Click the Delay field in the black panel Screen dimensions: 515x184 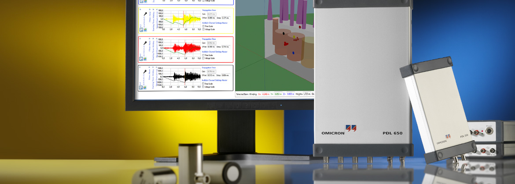pyautogui.click(x=226, y=75)
